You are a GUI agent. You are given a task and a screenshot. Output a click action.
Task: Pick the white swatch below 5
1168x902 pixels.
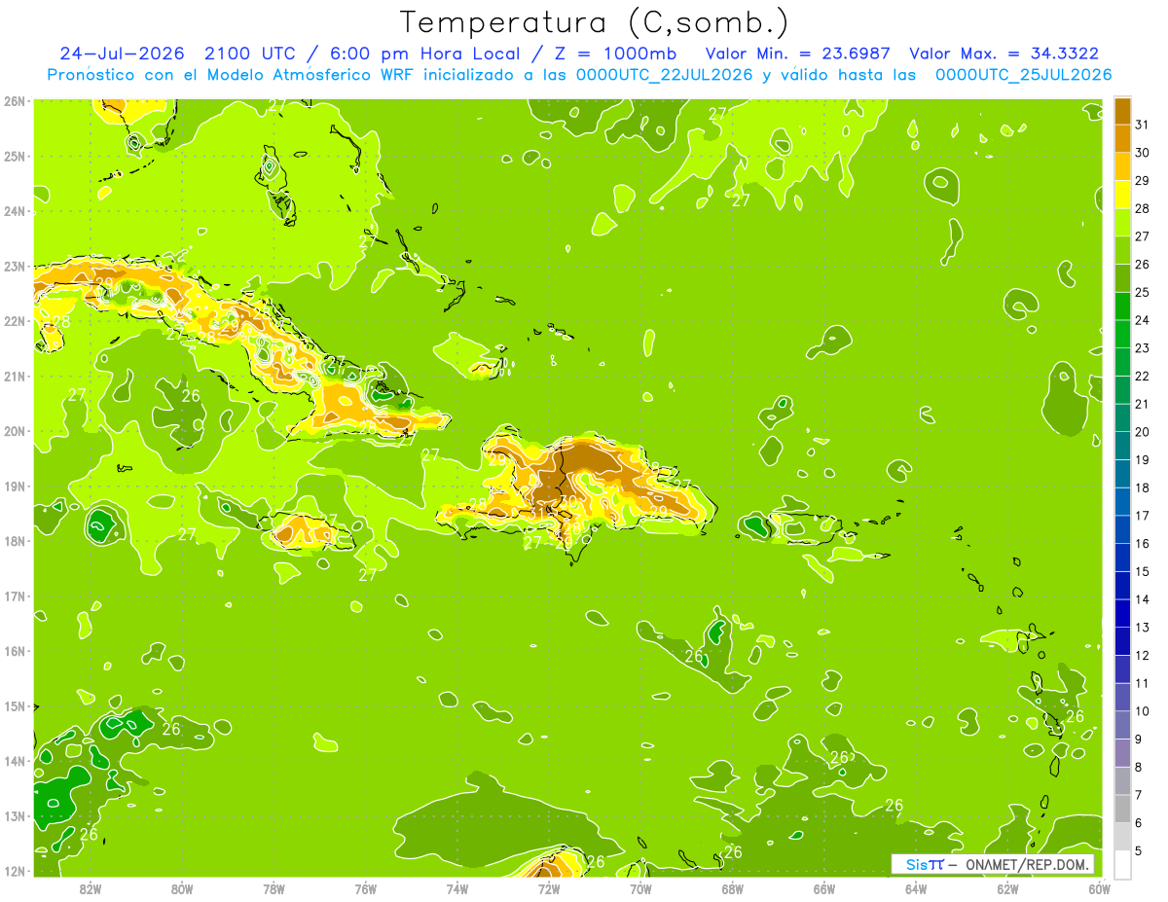[1121, 864]
